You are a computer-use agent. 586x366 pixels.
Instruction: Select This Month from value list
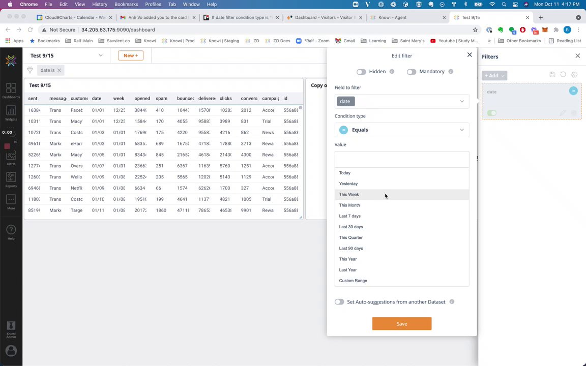coord(402,205)
